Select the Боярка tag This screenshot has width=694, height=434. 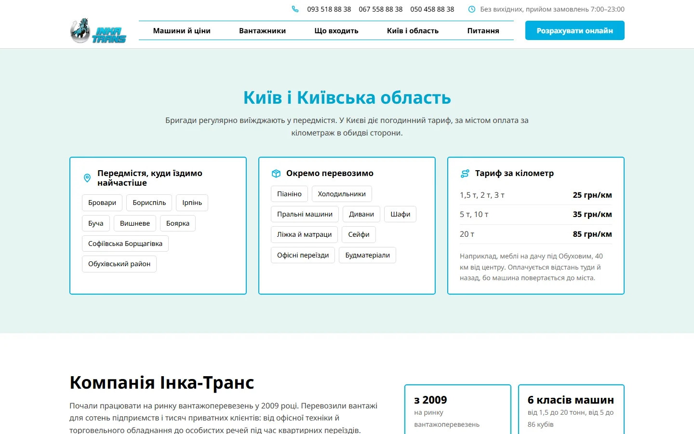pyautogui.click(x=178, y=223)
